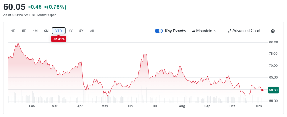Click the -15.41% YTD change badge
287x117 pixels.
(59, 39)
